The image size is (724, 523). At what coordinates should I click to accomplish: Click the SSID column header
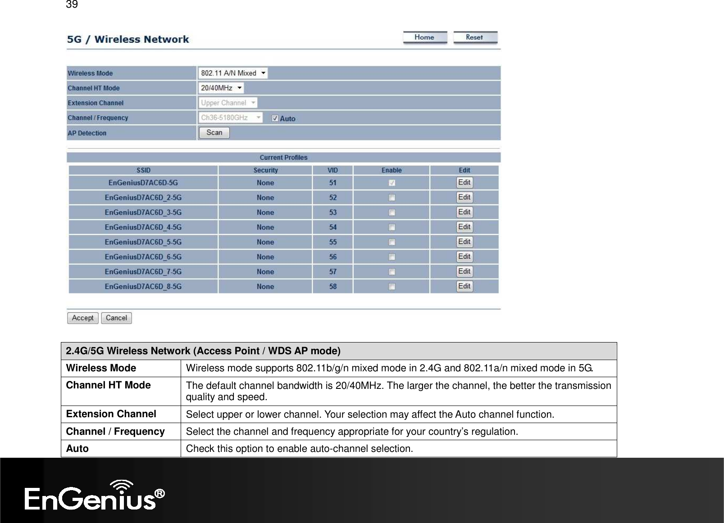click(x=143, y=170)
